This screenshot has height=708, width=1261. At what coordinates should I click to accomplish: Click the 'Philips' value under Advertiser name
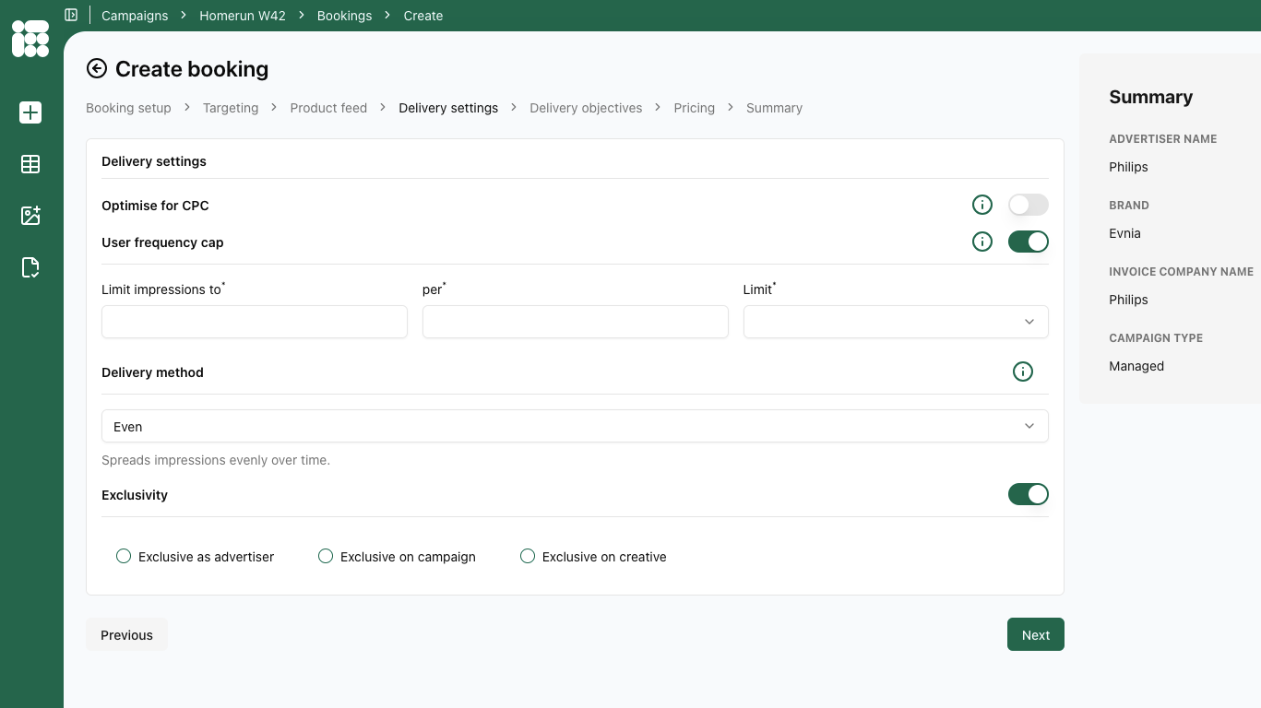(x=1128, y=167)
